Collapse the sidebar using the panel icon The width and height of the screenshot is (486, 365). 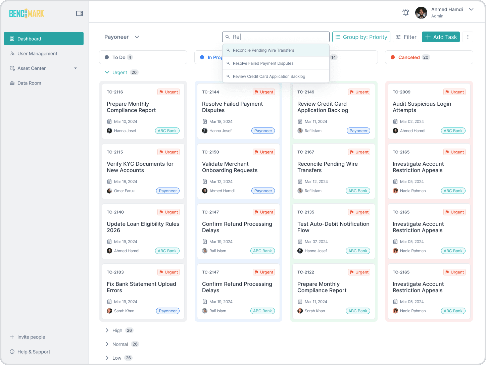click(80, 13)
